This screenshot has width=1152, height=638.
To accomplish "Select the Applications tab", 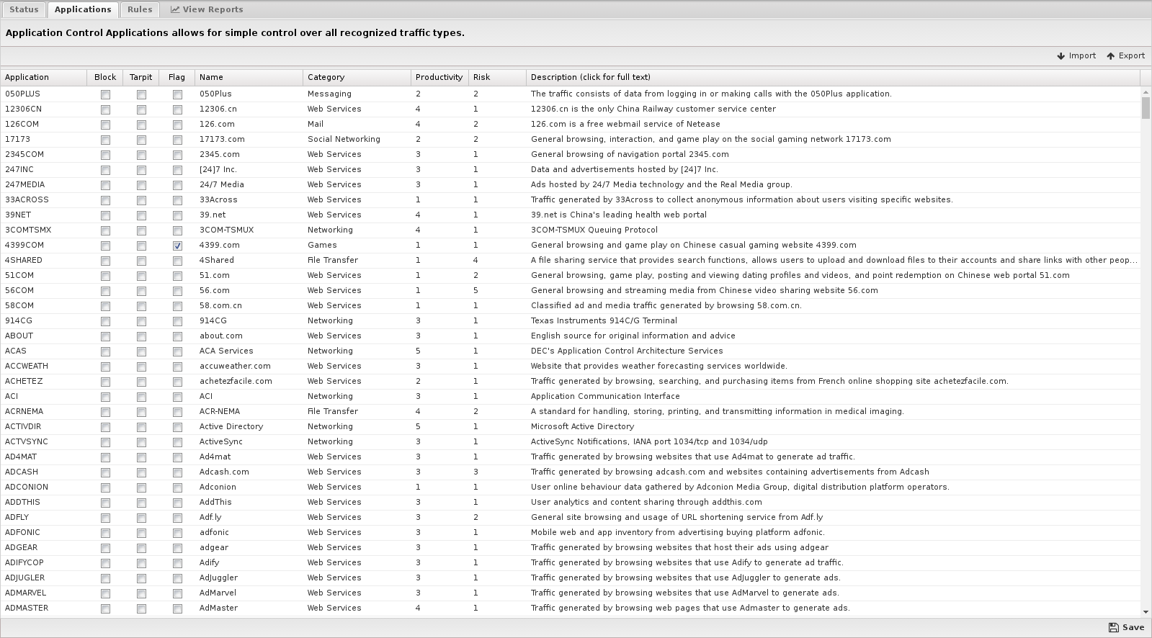I will (83, 9).
